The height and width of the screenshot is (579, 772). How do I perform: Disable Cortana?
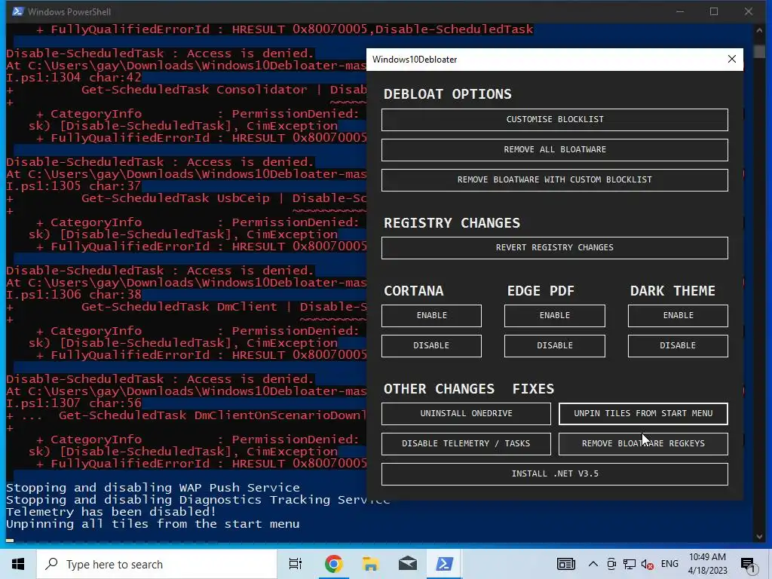click(x=431, y=345)
